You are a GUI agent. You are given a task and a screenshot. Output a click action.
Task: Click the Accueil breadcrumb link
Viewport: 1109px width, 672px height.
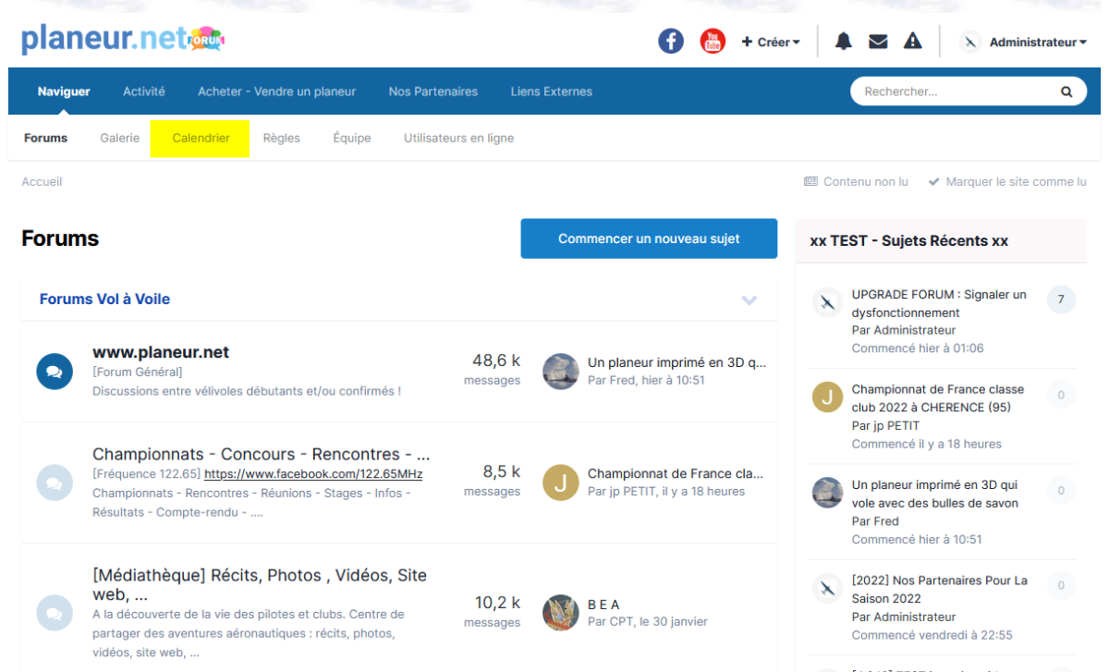pyautogui.click(x=42, y=181)
